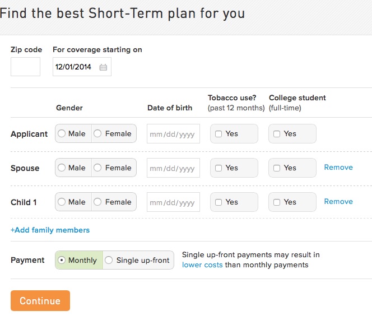Choose Male for the Spouse

(62, 168)
